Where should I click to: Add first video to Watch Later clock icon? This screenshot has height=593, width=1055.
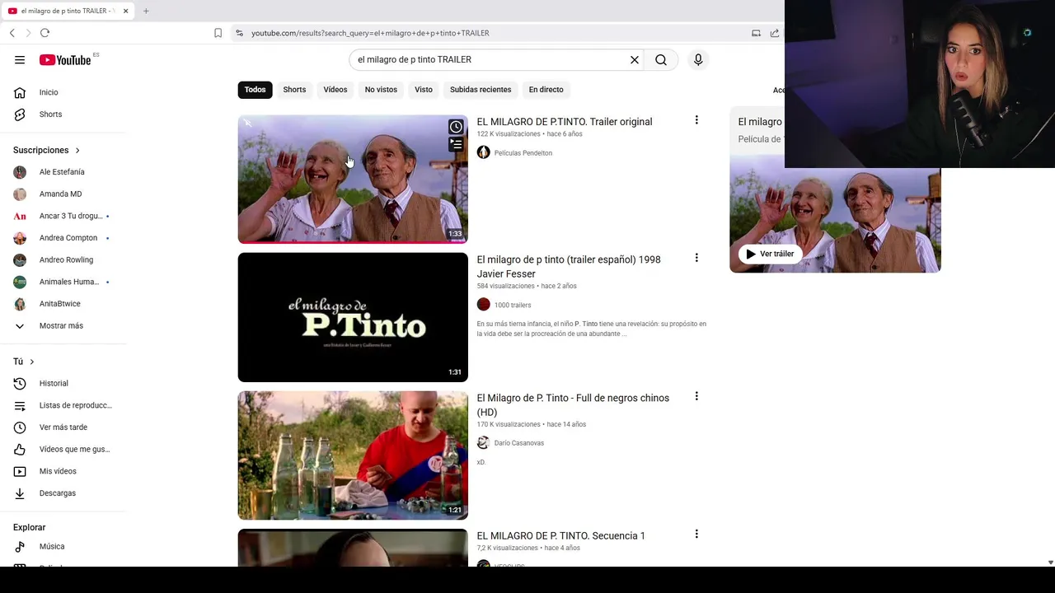(x=456, y=127)
